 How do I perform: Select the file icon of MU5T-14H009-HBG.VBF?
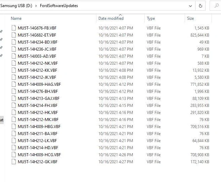tap(14, 126)
